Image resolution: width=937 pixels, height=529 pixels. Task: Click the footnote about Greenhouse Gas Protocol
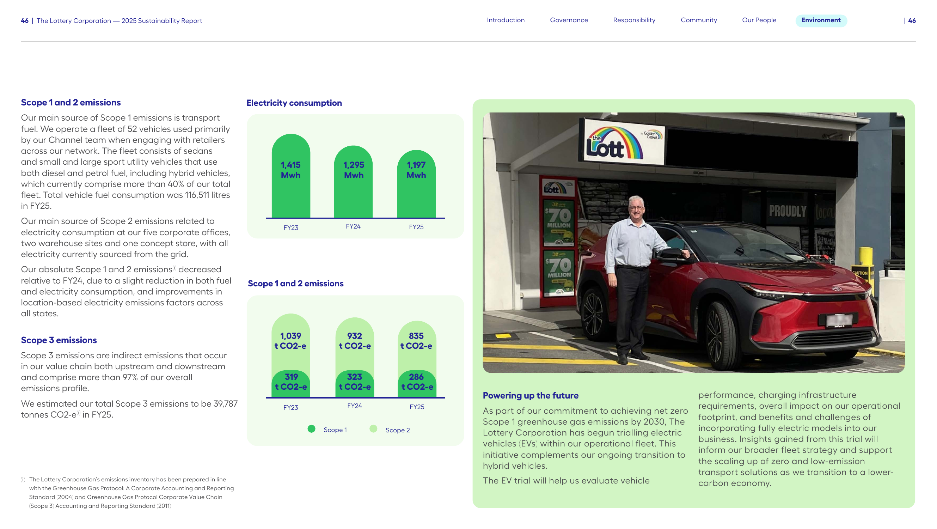[x=128, y=493]
